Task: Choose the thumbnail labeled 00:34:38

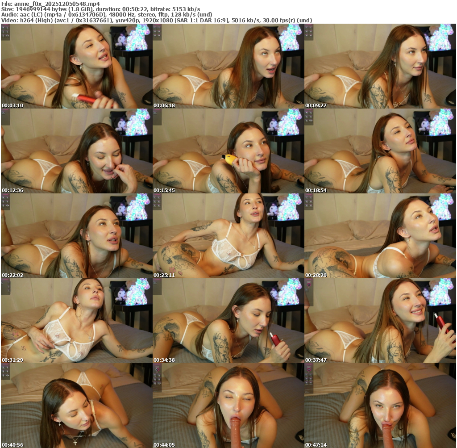Action: pos(228,321)
